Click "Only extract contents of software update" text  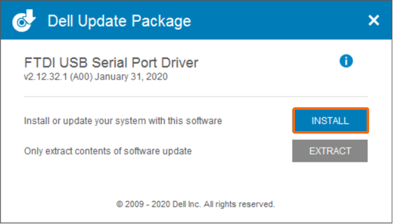coord(108,151)
